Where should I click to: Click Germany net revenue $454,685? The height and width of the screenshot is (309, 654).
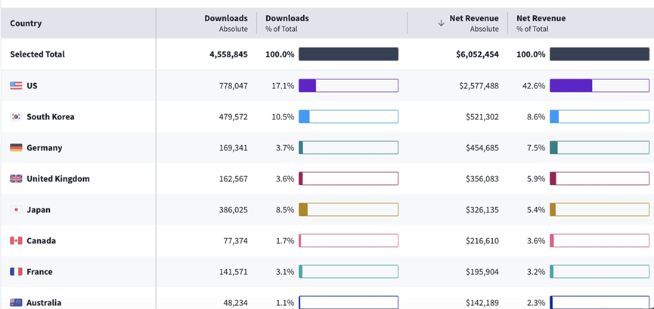point(482,148)
